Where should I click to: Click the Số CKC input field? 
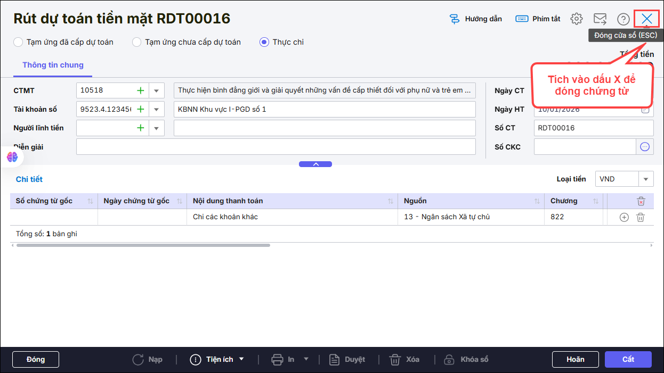pyautogui.click(x=585, y=147)
